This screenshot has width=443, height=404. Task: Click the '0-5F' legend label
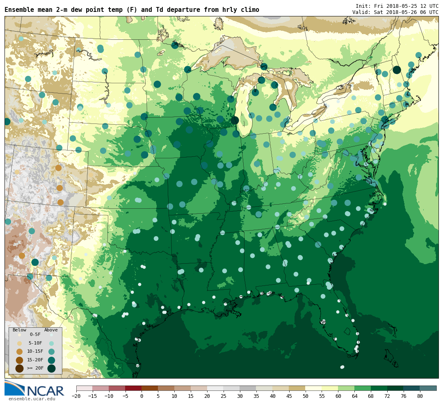(x=35, y=335)
